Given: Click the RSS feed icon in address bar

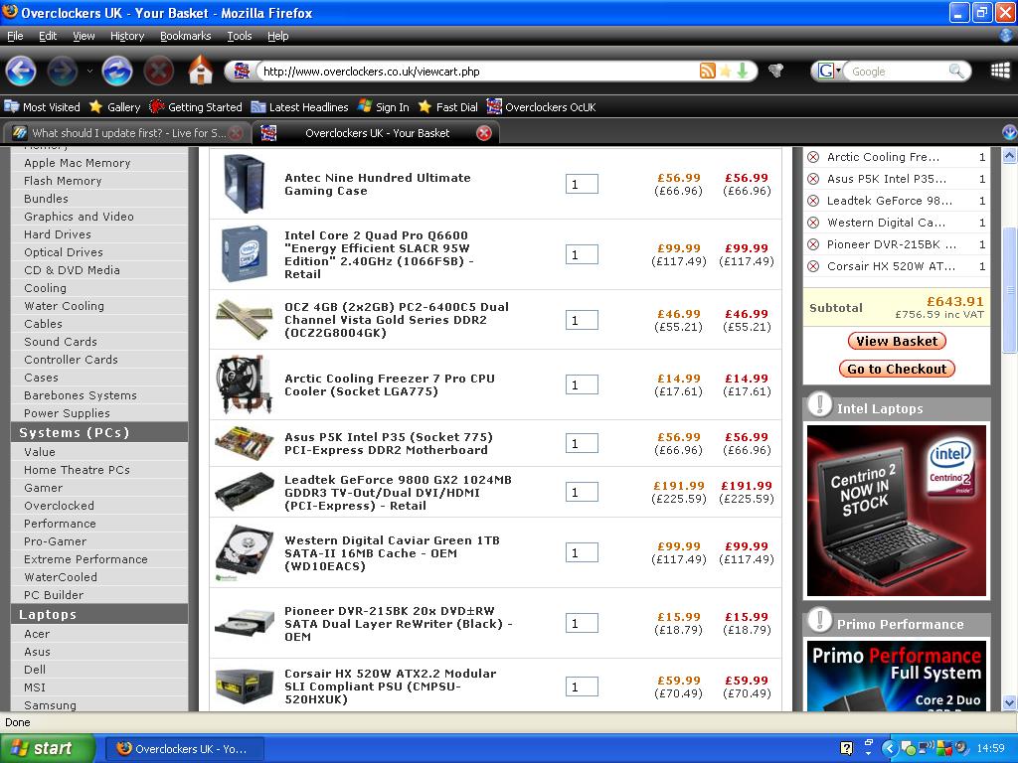Looking at the screenshot, I should (x=708, y=71).
